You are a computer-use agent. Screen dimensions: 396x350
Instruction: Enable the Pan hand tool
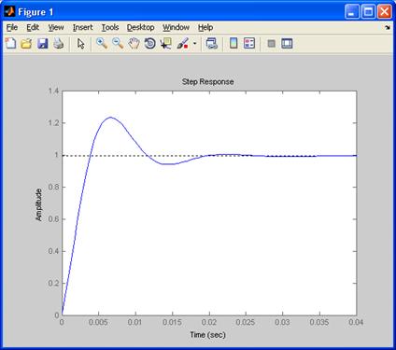[x=134, y=43]
